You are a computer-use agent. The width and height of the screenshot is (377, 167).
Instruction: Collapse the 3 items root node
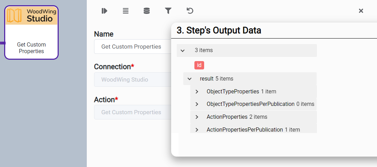[183, 50]
